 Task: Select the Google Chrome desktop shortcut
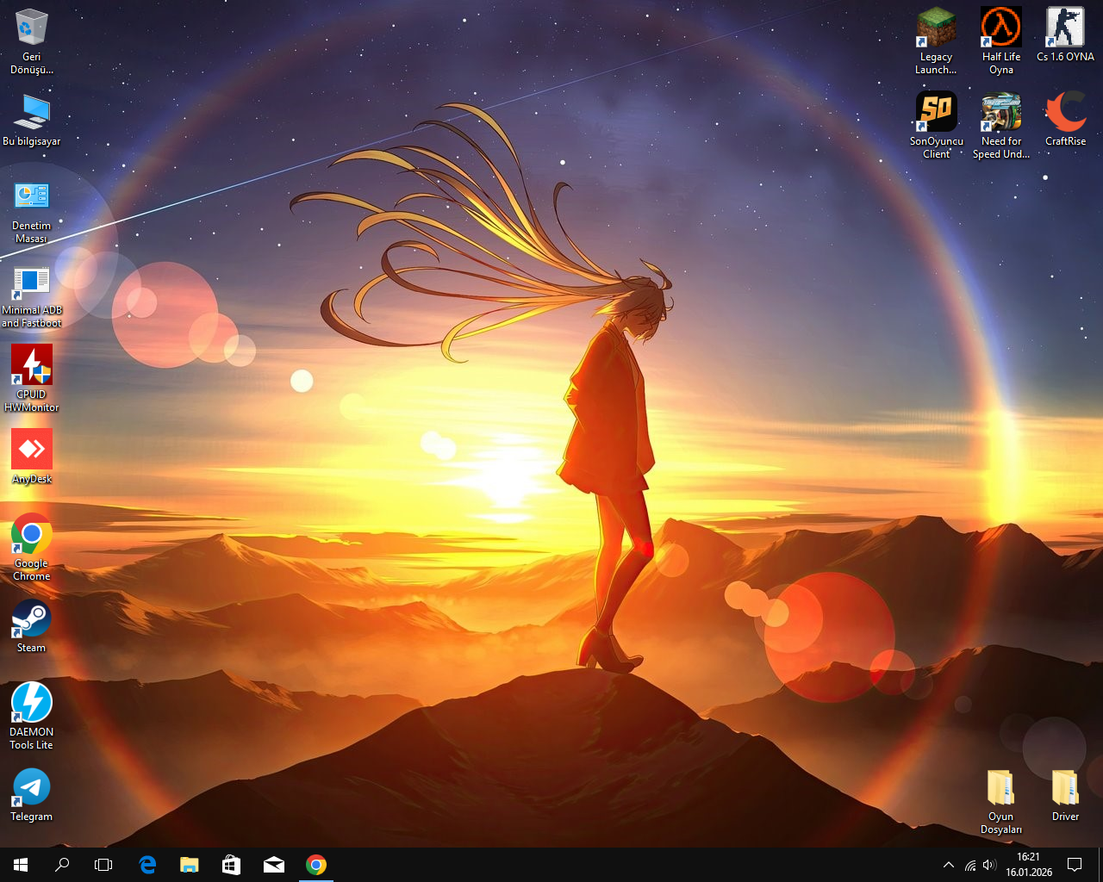point(32,547)
